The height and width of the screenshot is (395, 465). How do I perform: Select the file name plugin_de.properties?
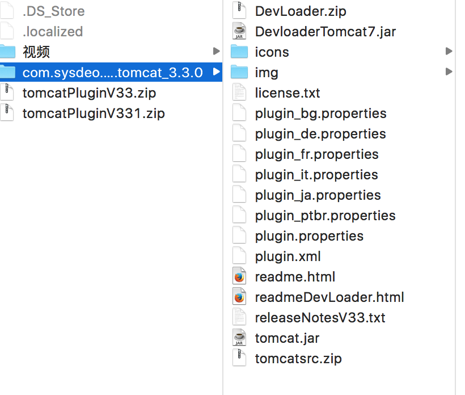pos(320,135)
